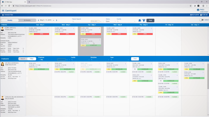Go to next week arrow
This screenshot has width=209, height=117.
pos(57,20)
